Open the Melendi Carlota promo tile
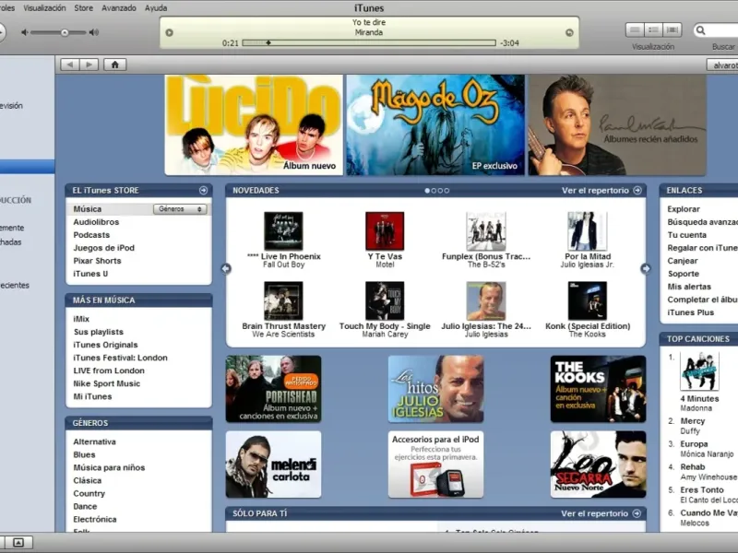 (x=273, y=465)
